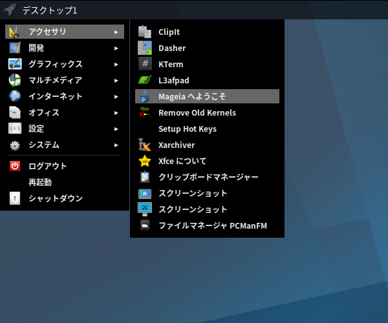Click the システム gear icon
Screen dimensions: 388x323
pyautogui.click(x=15, y=145)
